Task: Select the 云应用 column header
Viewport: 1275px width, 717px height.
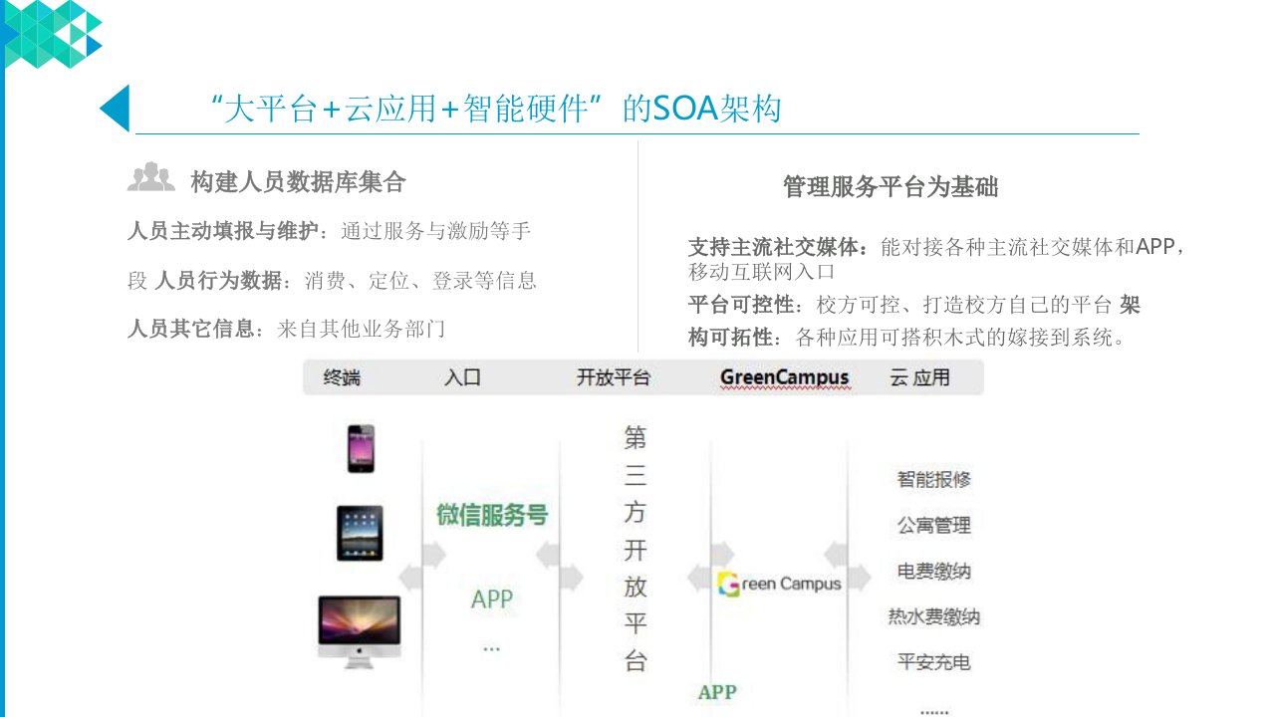Action: click(x=919, y=378)
